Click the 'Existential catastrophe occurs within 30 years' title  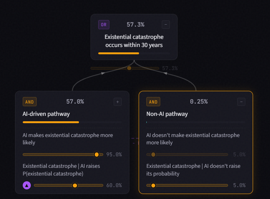click(134, 41)
